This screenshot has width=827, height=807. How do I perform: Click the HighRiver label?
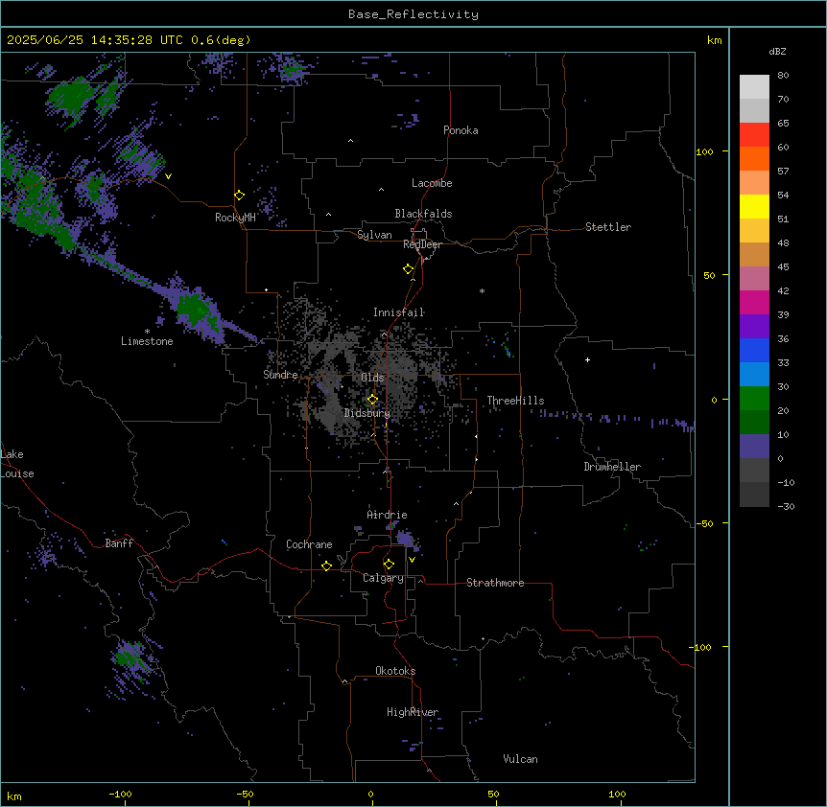[x=413, y=712]
